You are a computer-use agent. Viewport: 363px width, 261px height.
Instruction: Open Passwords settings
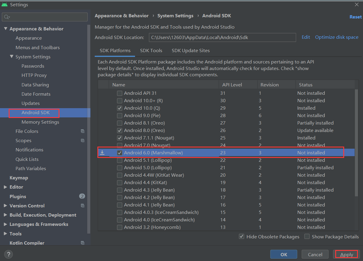(33, 66)
